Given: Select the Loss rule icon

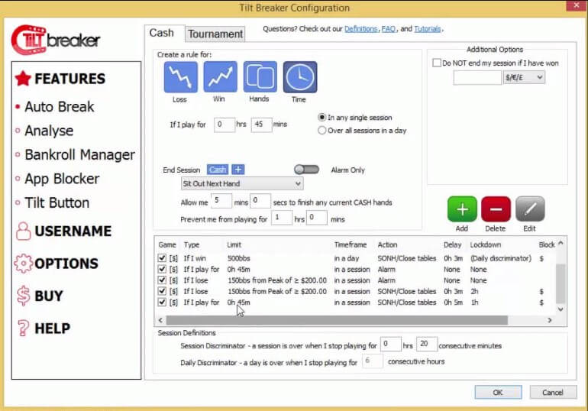Looking at the screenshot, I should (x=180, y=77).
